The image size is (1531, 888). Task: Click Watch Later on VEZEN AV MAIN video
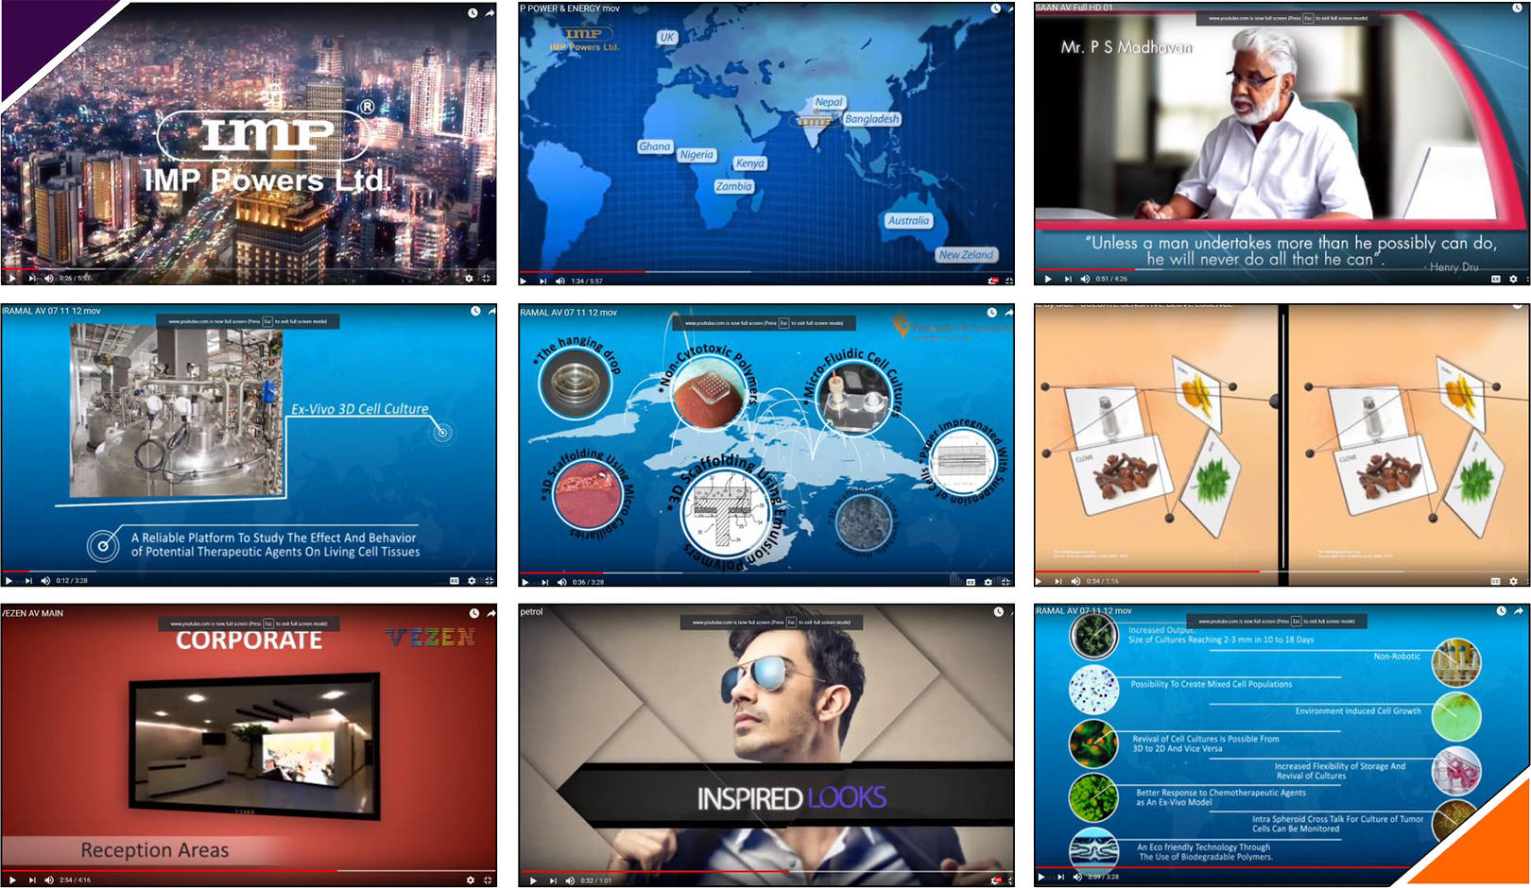(474, 613)
